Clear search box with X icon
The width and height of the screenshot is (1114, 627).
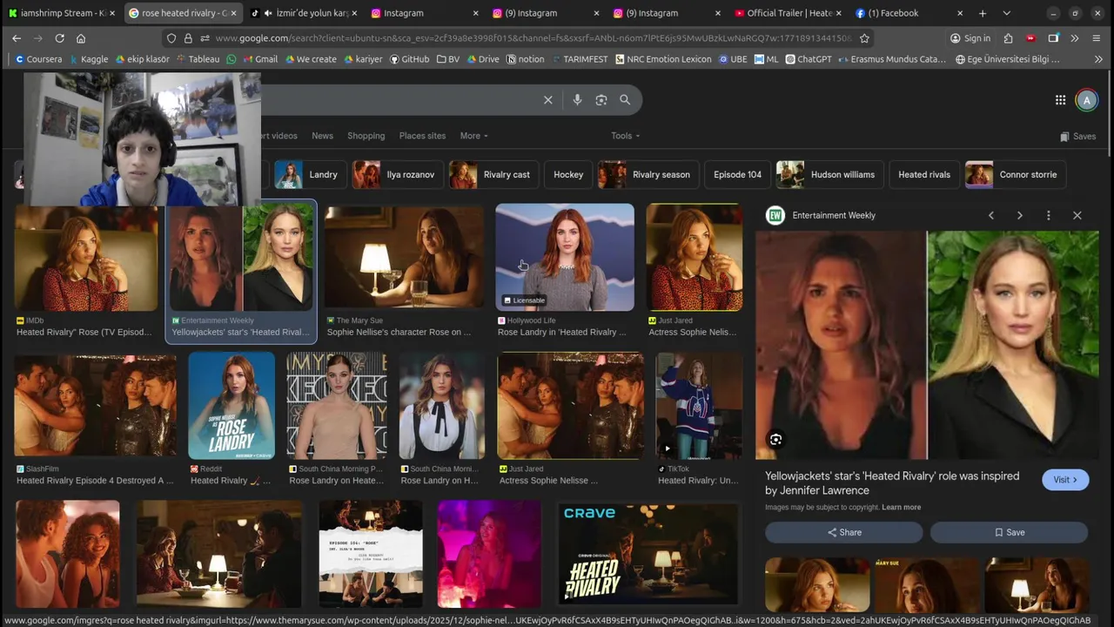(x=548, y=100)
